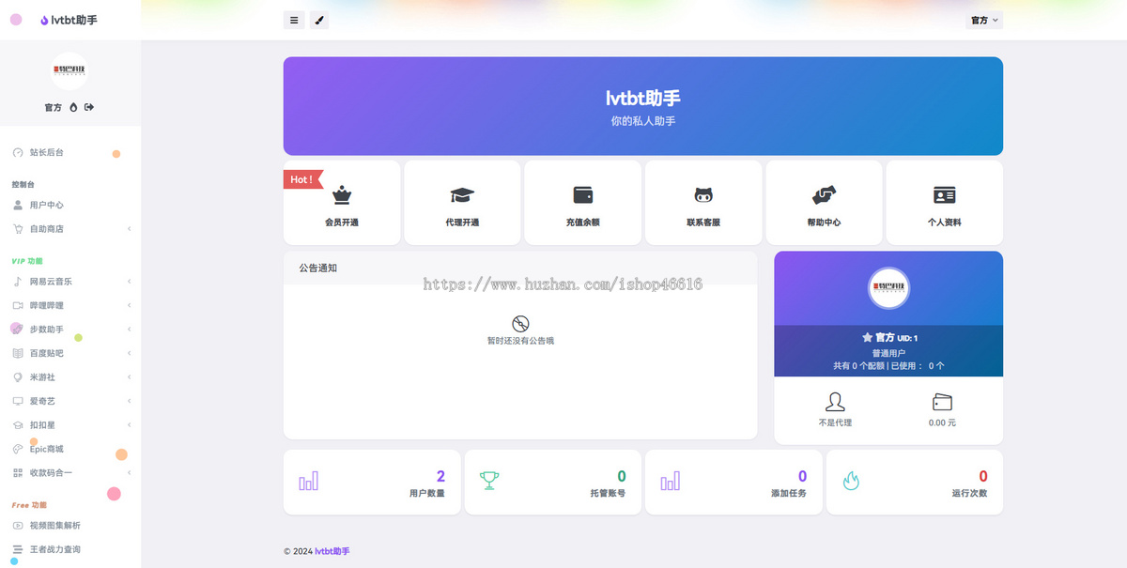Image resolution: width=1127 pixels, height=568 pixels.
Task: Expand the 收款码合一 sidebar menu
Action: (x=70, y=473)
